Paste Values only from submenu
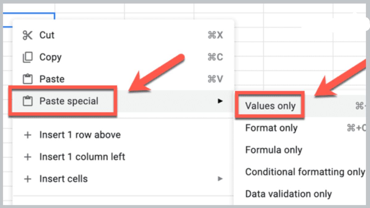Screen dimensions: 370x208 click(270, 106)
